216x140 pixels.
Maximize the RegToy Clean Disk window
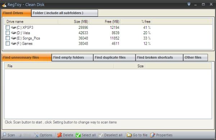click(203, 4)
